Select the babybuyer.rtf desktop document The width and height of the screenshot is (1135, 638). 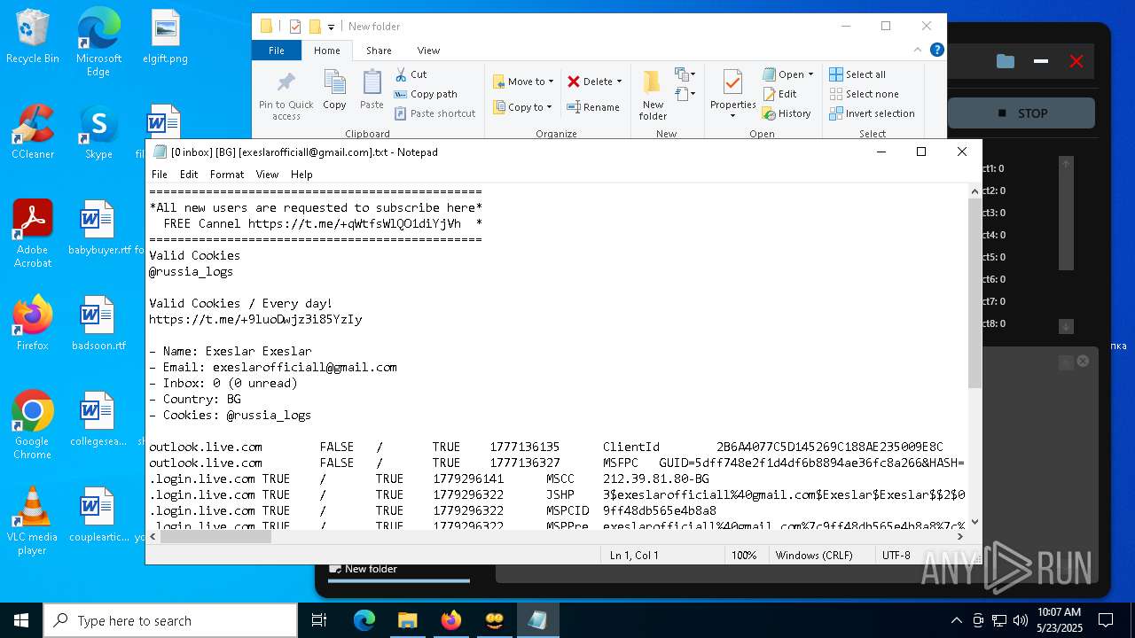[x=98, y=228]
